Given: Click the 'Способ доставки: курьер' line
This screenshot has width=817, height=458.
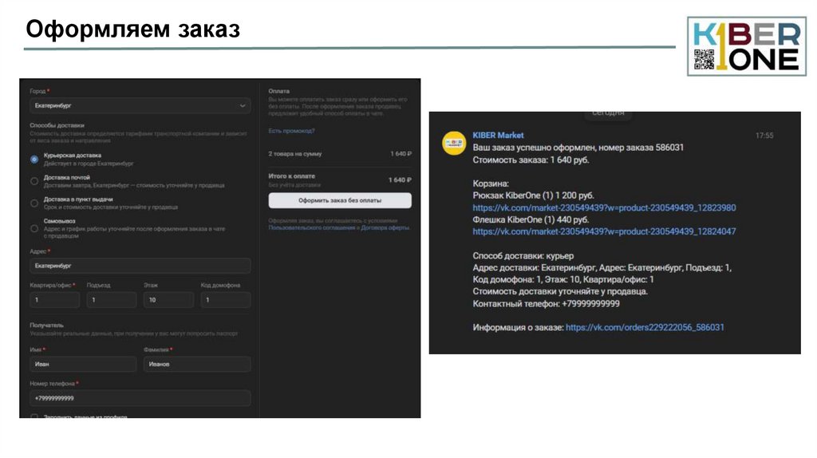Looking at the screenshot, I should pyautogui.click(x=523, y=256).
